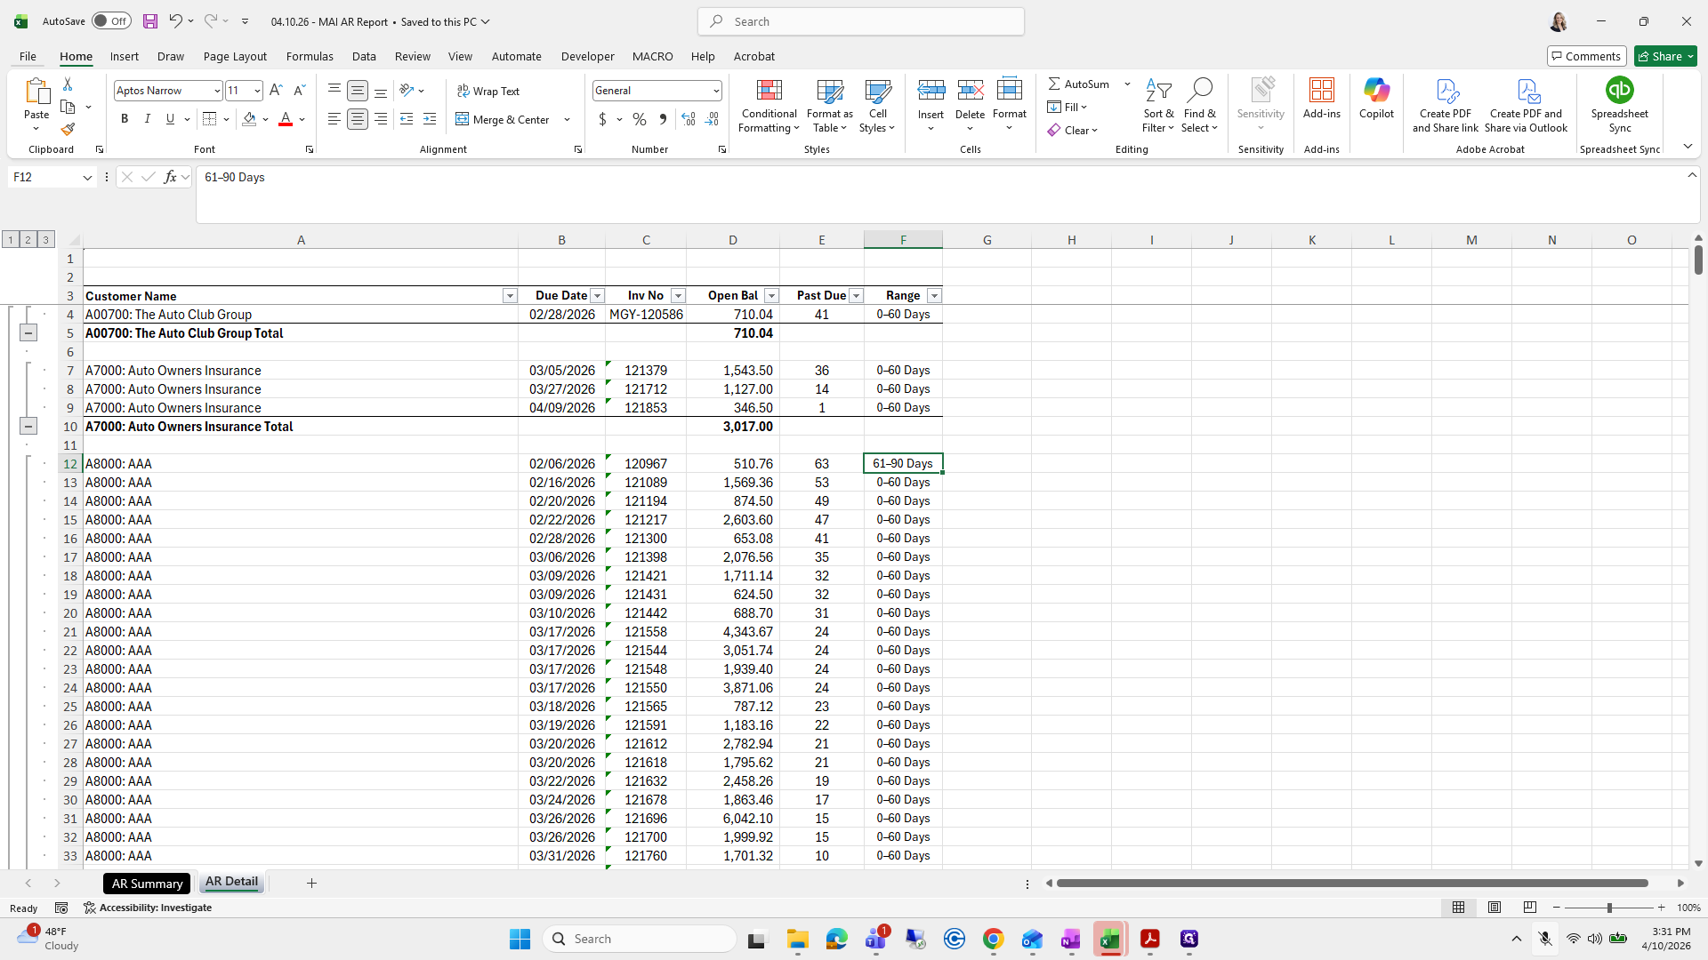
Task: Switch to the AR Summary sheet tab
Action: 147,884
